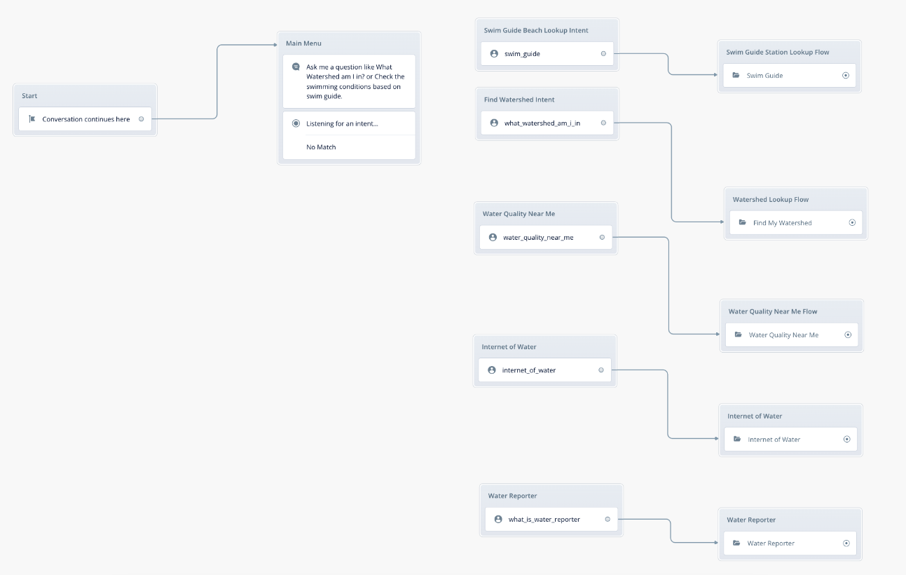This screenshot has height=575, width=906.
Task: Click the folder icon beside Find My Watershed
Action: point(743,223)
